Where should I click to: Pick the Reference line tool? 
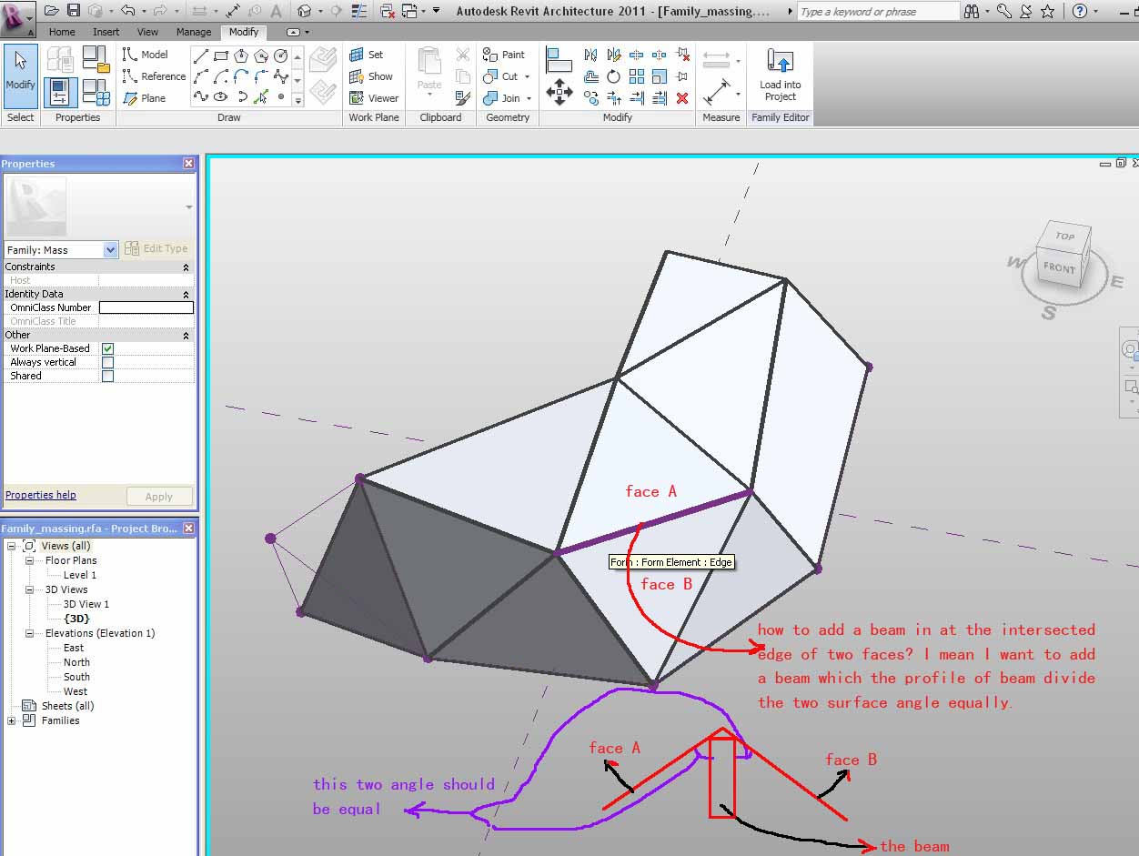pos(154,76)
